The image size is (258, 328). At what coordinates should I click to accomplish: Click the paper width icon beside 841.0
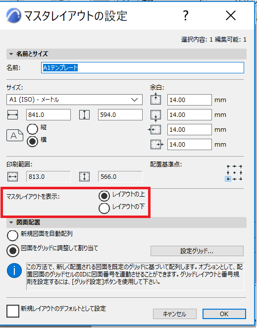point(12,115)
